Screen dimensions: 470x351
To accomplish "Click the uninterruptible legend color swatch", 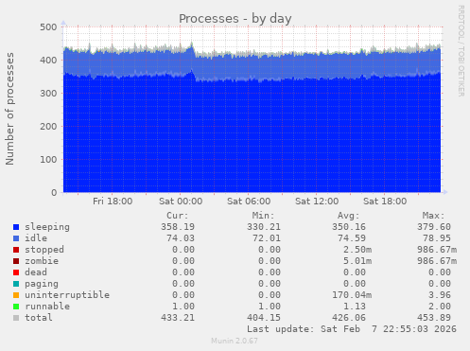I will click(x=16, y=295).
